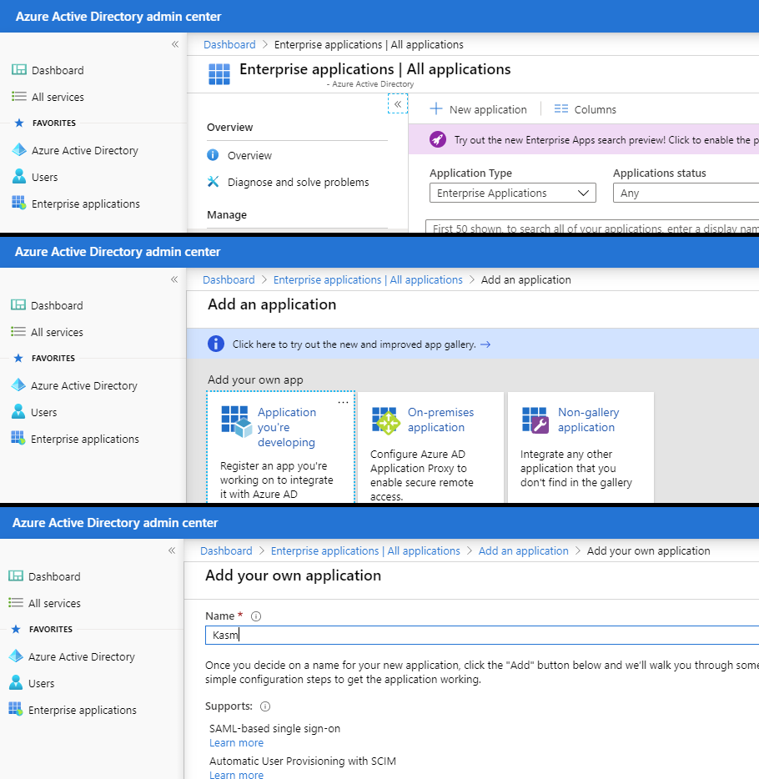Click the info icon in the app gallery banner
Image resolution: width=759 pixels, height=779 pixels.
216,344
